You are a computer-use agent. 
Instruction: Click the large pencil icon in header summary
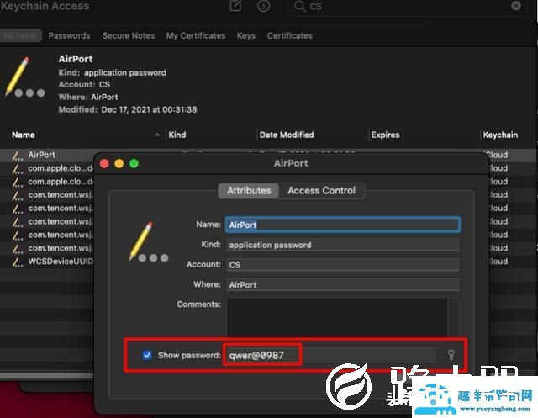(x=24, y=77)
